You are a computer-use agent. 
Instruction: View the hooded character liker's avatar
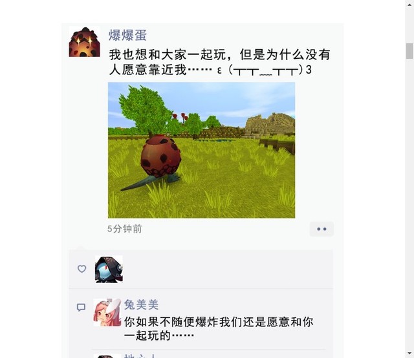[109, 269]
